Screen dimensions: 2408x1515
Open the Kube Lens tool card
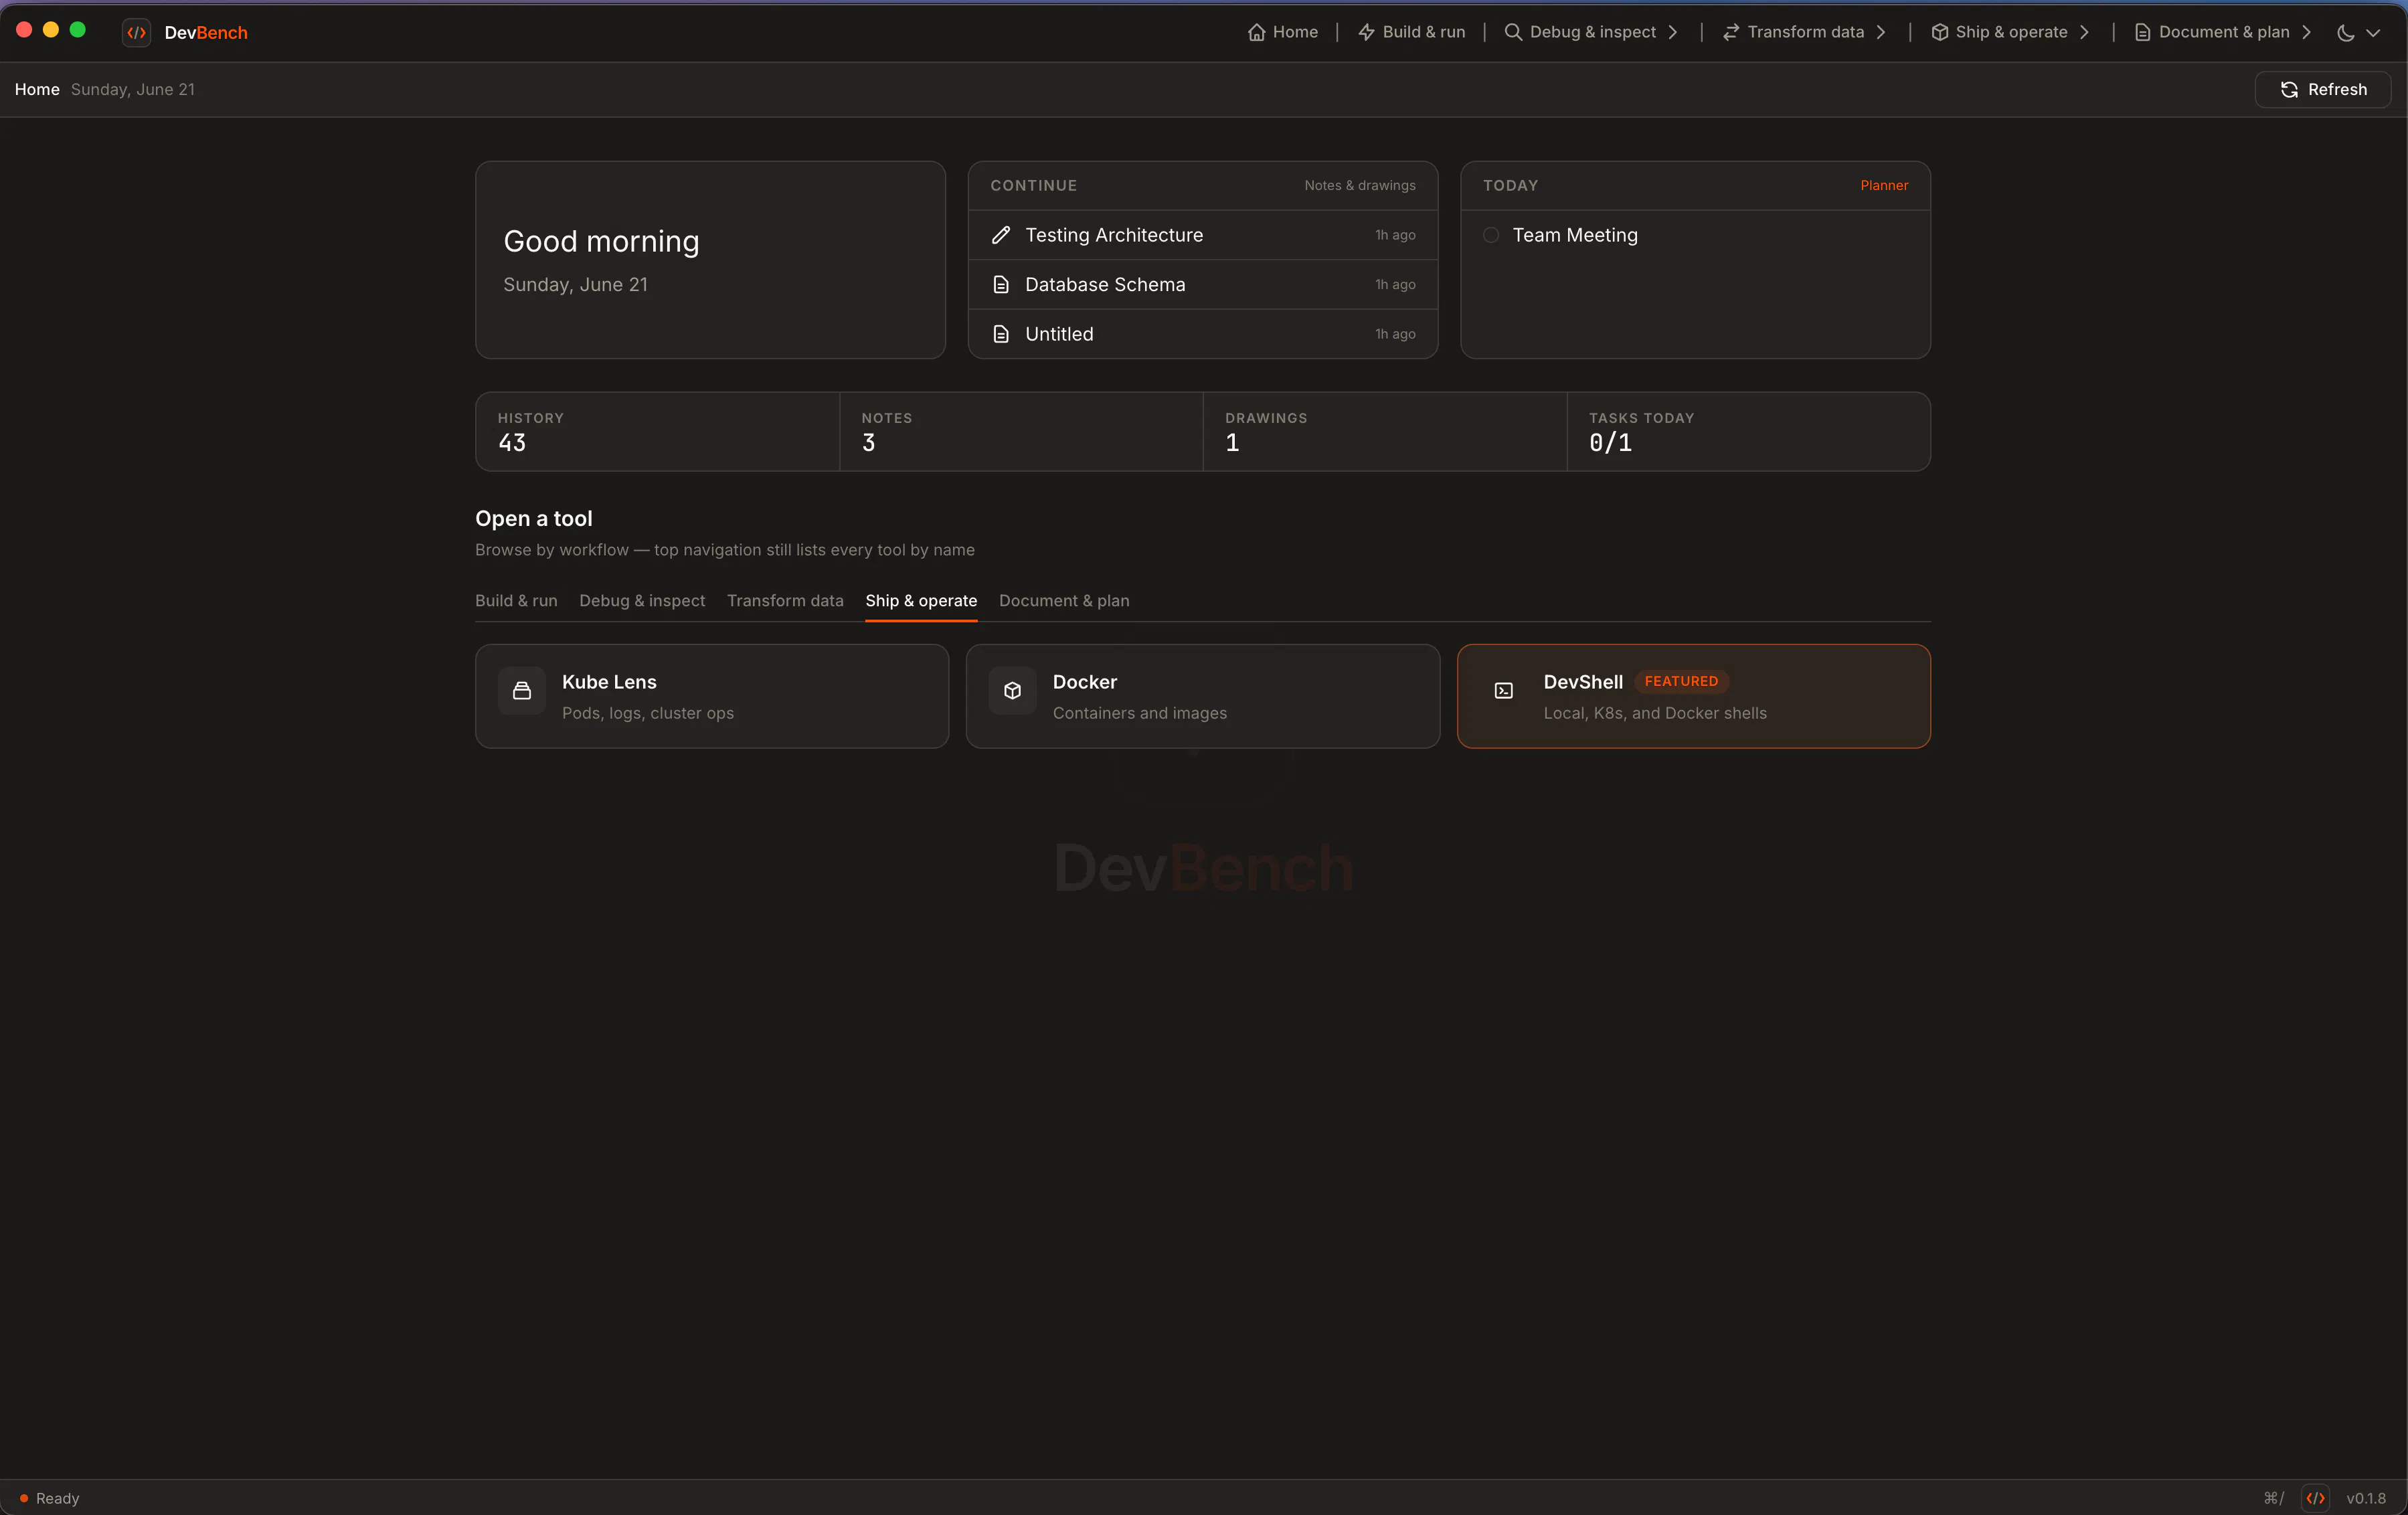click(x=712, y=696)
